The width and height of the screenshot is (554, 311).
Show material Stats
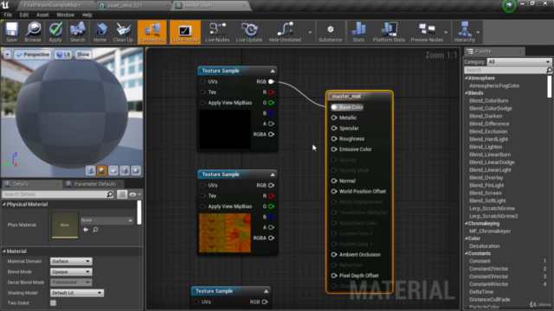(358, 32)
